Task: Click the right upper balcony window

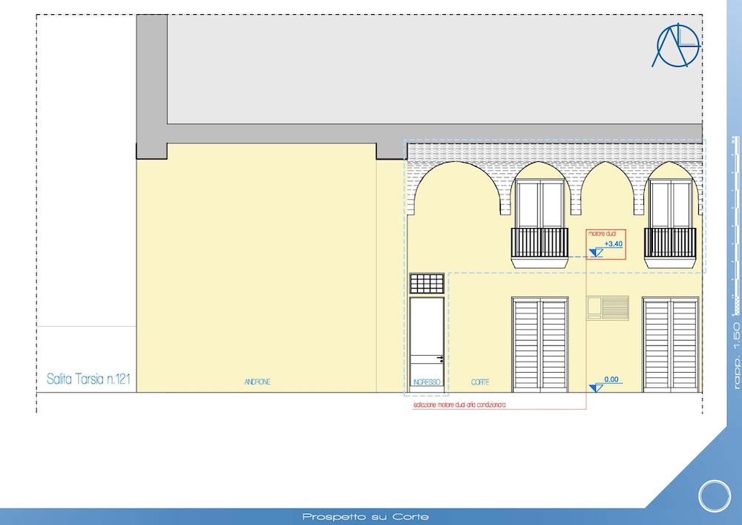Action: pyautogui.click(x=670, y=203)
